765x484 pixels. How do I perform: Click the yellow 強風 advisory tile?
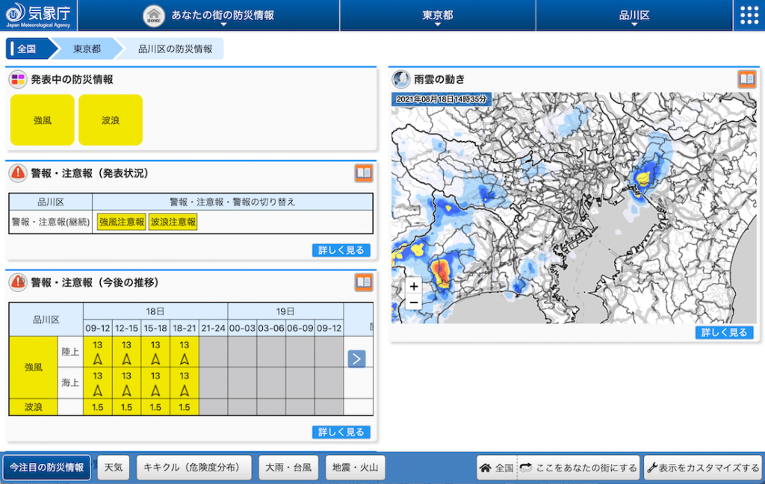tap(43, 120)
